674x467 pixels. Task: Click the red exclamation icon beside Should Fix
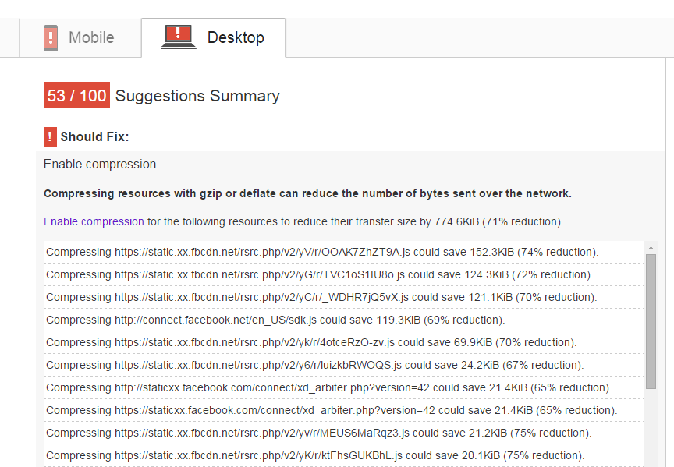tap(50, 136)
